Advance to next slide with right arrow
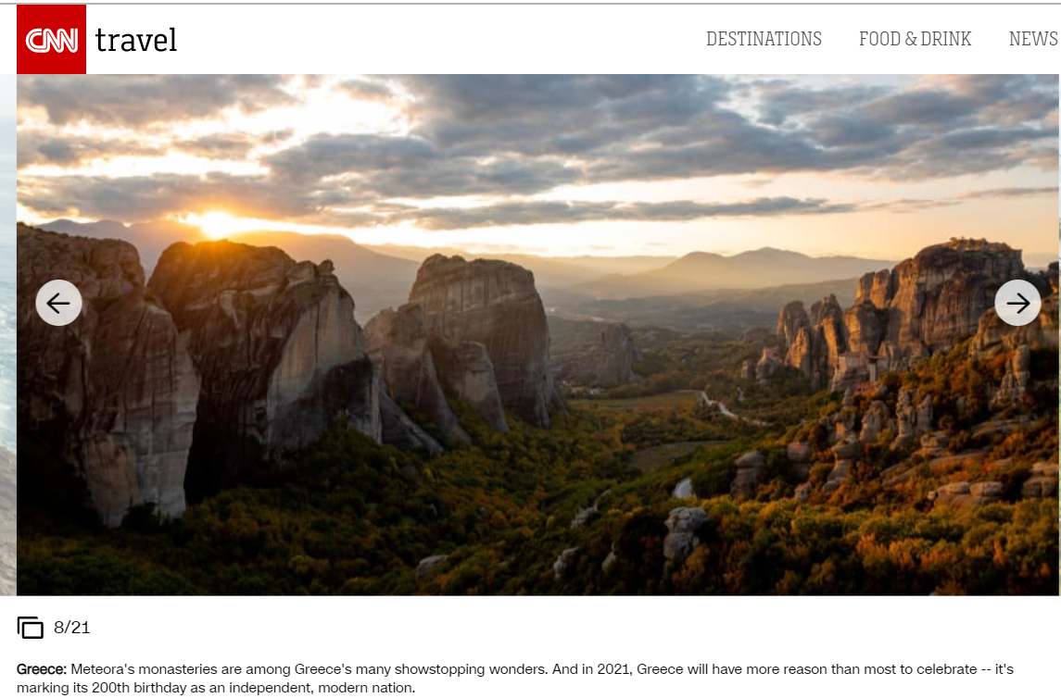The width and height of the screenshot is (1061, 698). click(1017, 303)
